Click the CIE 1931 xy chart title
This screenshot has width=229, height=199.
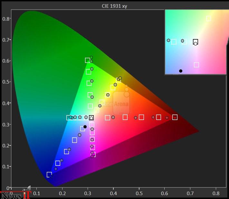tap(114, 6)
